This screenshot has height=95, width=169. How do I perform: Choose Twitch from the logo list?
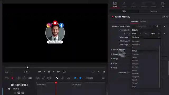point(135,58)
